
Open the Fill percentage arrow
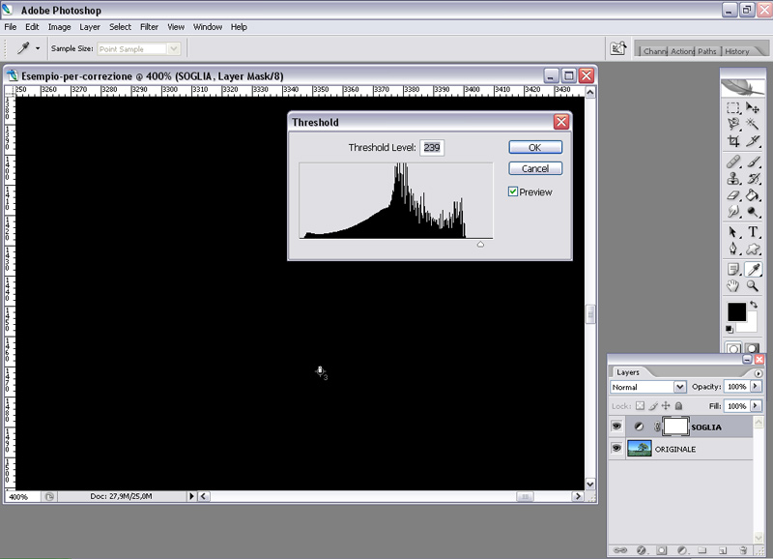coord(755,406)
